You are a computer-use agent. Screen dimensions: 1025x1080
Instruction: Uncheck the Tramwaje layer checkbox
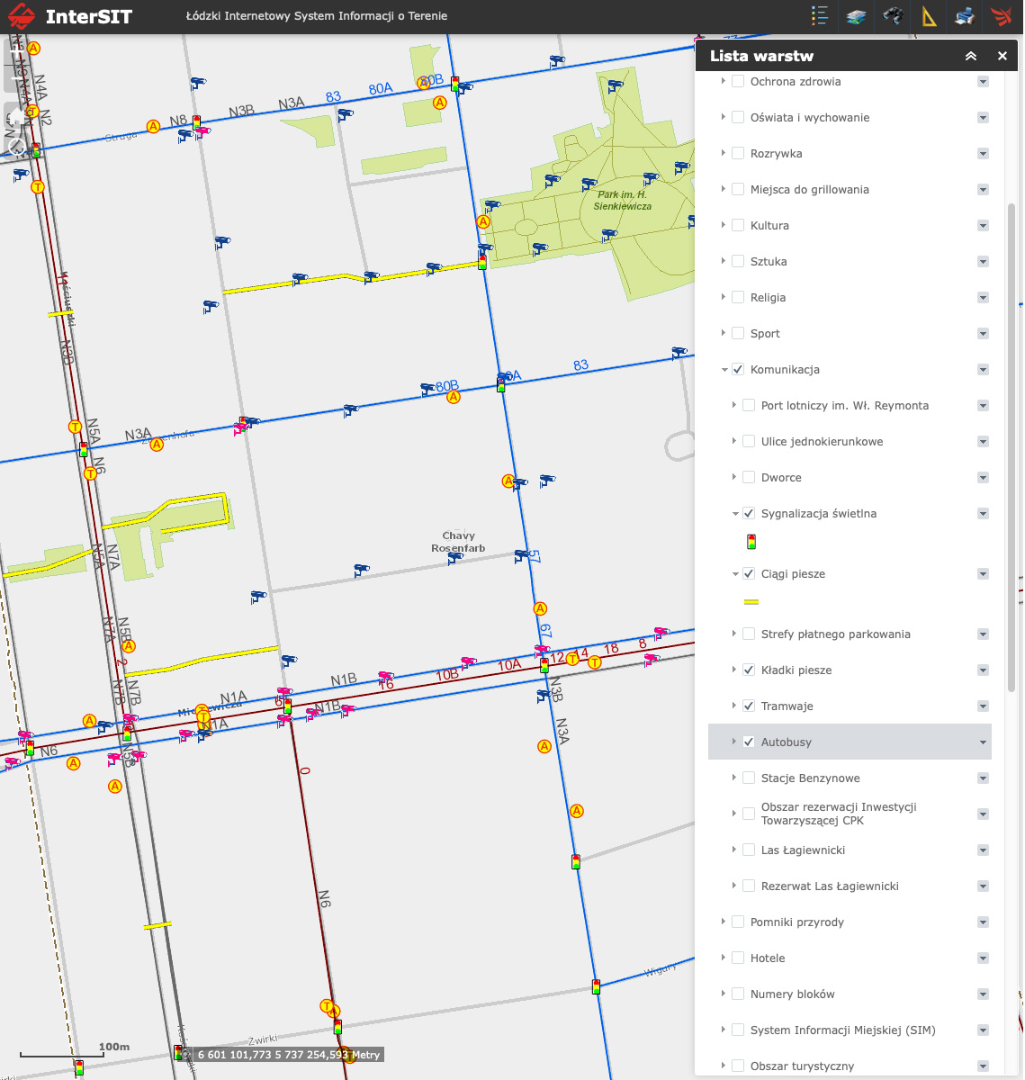pos(749,706)
